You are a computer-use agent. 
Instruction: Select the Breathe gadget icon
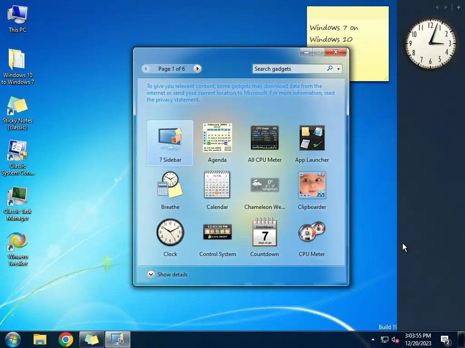170,185
